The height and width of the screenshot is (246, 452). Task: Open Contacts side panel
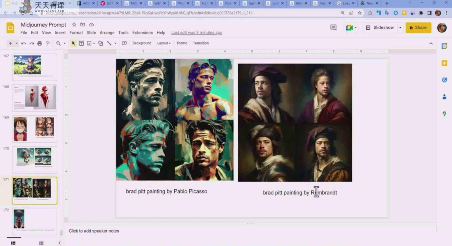click(444, 97)
